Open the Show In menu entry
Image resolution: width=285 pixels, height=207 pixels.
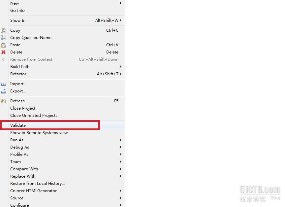[62, 20]
